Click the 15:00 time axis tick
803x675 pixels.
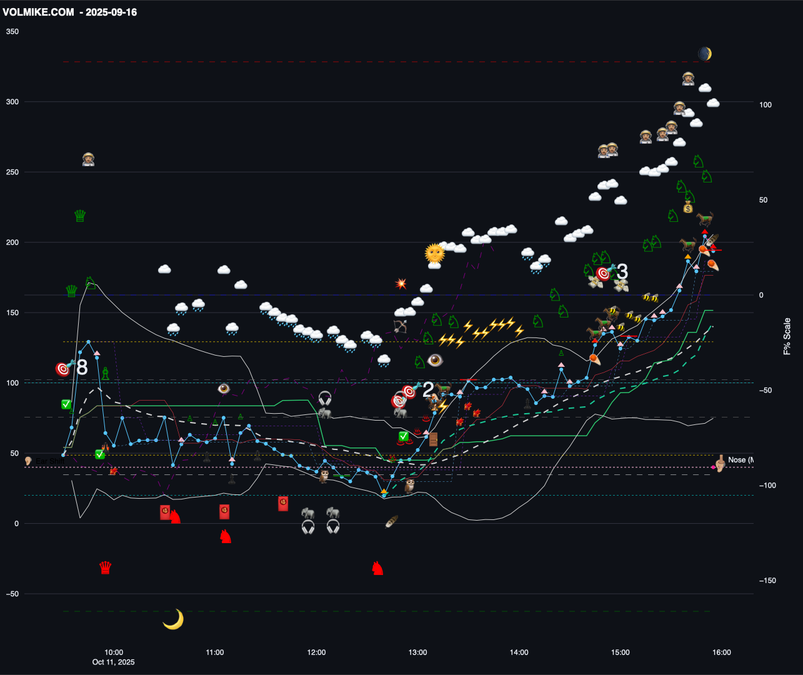pos(620,652)
